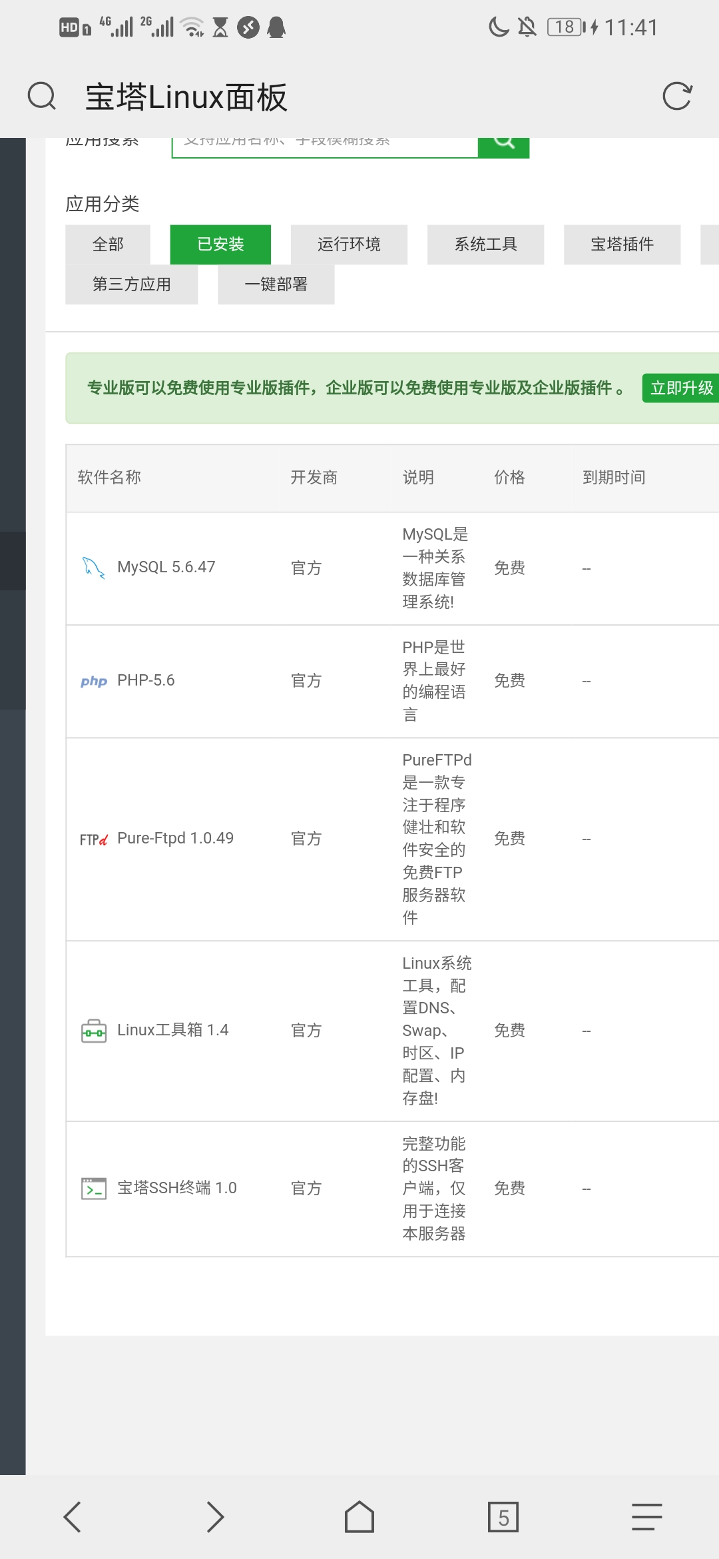This screenshot has width=719, height=1559.
Task: Reload the page with refresh icon
Action: (678, 96)
